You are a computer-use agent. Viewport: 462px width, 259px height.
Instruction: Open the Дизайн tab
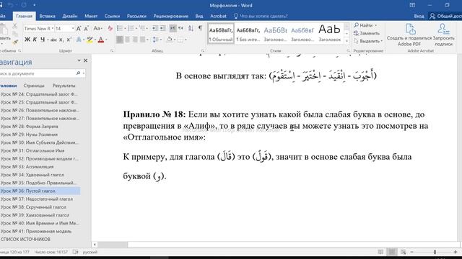[70, 16]
